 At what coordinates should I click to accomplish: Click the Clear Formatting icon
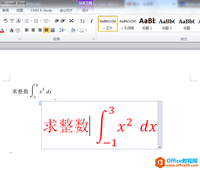tap(5, 21)
